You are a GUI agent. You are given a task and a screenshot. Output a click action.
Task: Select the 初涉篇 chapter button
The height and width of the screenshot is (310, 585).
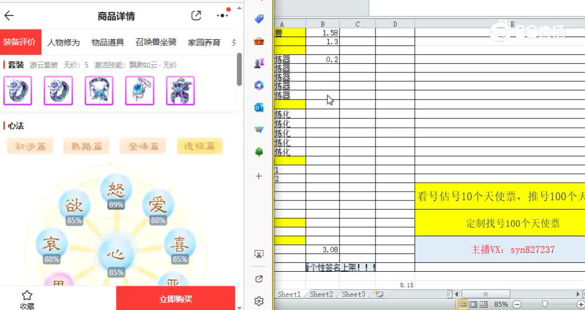pyautogui.click(x=30, y=146)
